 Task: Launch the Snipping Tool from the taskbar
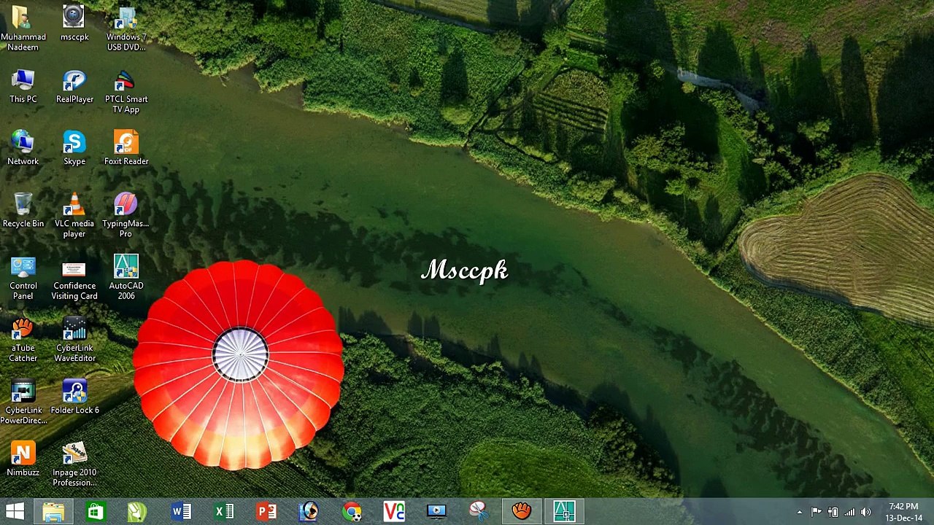tap(479, 511)
